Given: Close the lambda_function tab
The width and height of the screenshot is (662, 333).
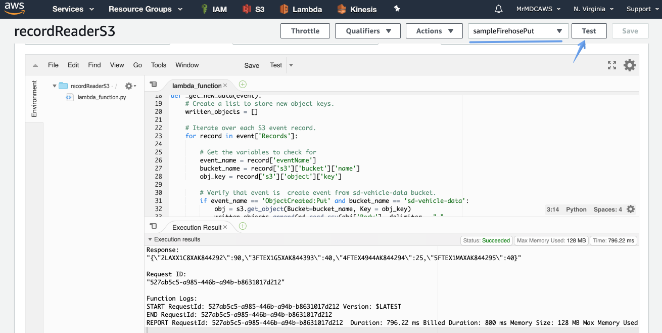Looking at the screenshot, I should click(x=226, y=86).
